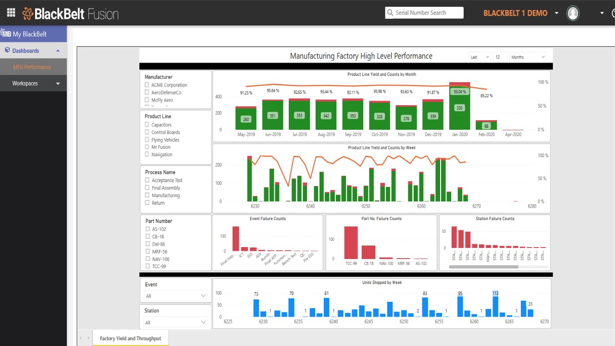The width and height of the screenshot is (615, 346).
Task: Select the NAV-100 part number checkbox
Action: point(148,259)
